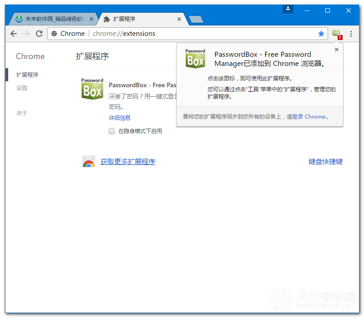364x318 pixels.
Task: Click the PasswordBox logo in the notification bubble
Action: coord(195,59)
